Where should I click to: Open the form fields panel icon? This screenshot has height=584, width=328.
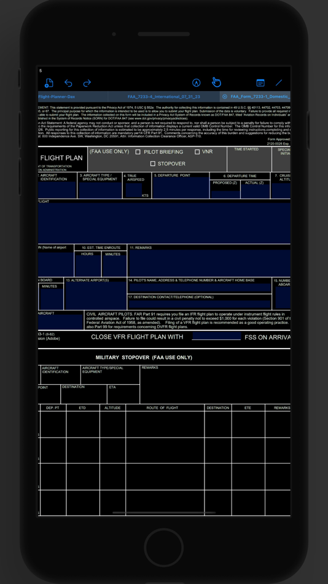260,83
